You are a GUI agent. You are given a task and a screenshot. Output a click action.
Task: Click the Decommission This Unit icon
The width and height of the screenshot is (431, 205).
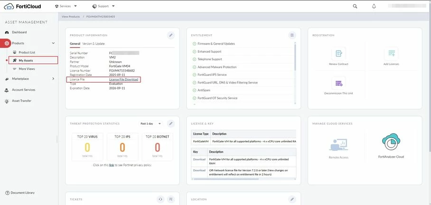pyautogui.click(x=338, y=83)
